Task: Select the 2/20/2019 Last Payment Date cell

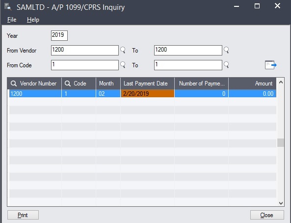Action: point(147,93)
